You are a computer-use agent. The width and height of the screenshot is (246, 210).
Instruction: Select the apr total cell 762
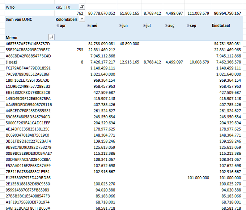tap(80, 13)
